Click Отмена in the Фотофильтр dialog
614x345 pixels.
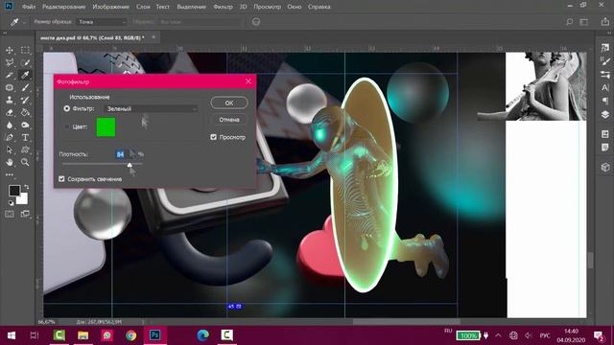click(x=229, y=120)
